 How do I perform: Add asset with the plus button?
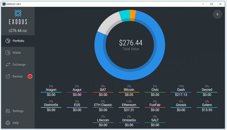[217, 14]
